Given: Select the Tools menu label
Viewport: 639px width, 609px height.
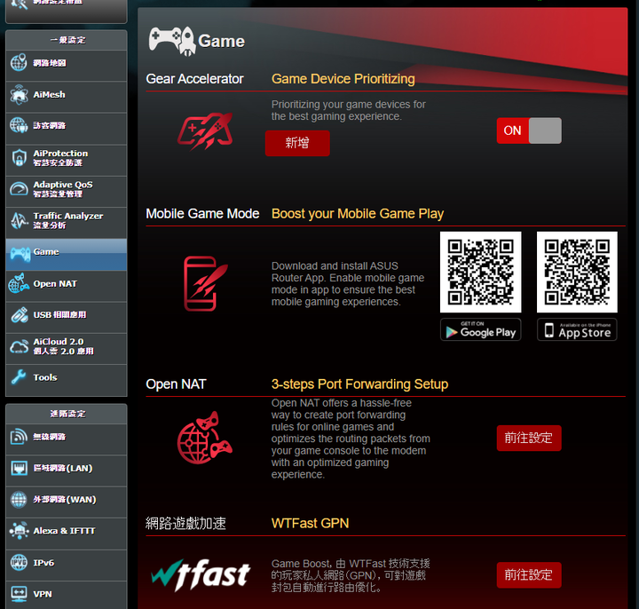Looking at the screenshot, I should pyautogui.click(x=45, y=377).
